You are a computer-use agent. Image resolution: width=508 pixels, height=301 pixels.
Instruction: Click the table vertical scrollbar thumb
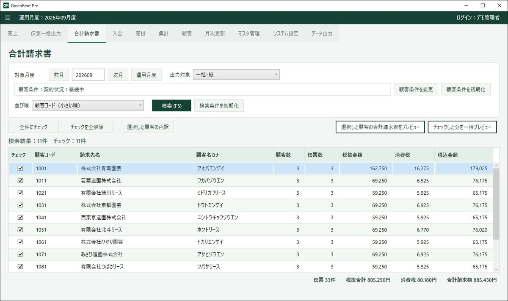pos(496,203)
